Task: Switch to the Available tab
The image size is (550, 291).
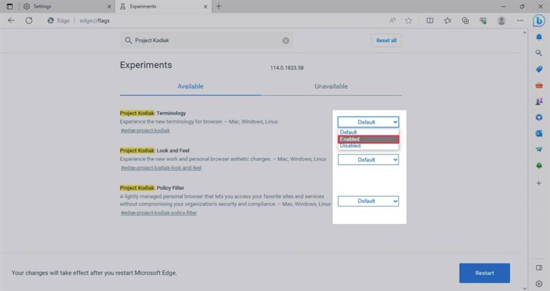Action: coord(190,86)
